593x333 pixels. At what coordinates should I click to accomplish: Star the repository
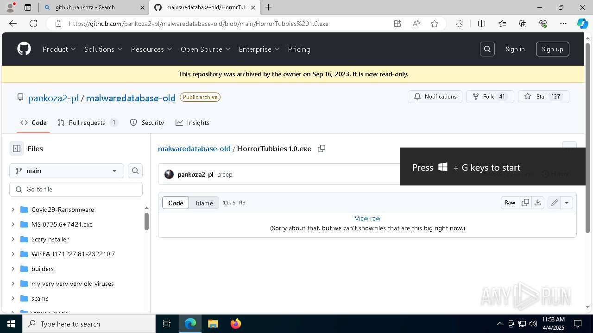[x=543, y=97]
